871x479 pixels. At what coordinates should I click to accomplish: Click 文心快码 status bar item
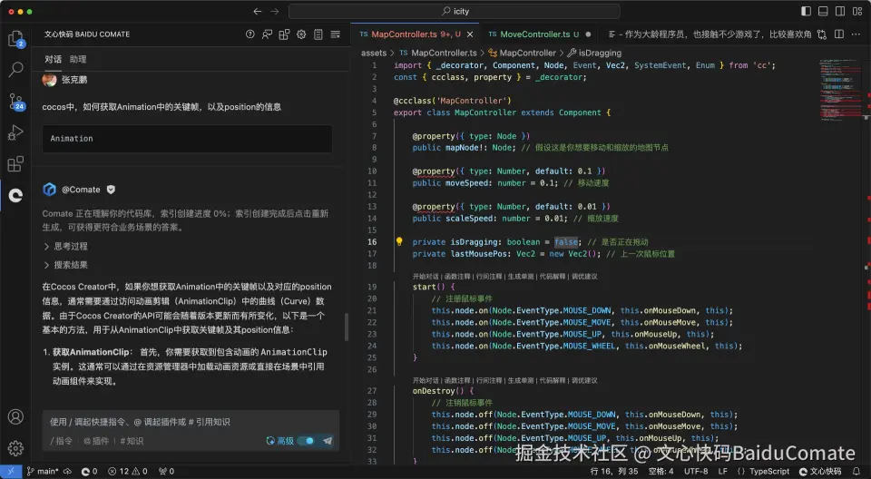820,471
